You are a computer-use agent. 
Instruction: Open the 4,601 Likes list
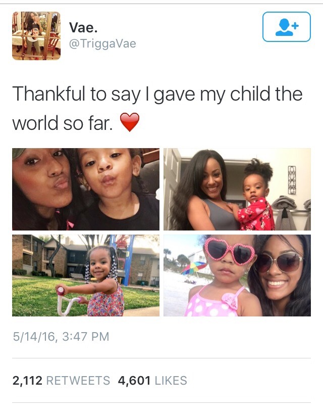(152, 381)
